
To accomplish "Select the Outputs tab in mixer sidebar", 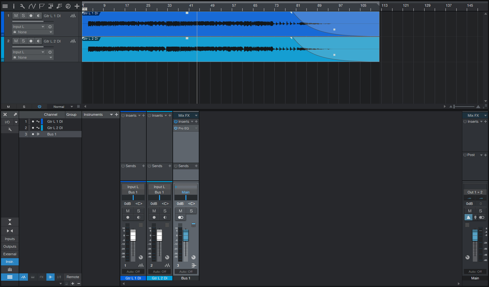I will [10, 246].
